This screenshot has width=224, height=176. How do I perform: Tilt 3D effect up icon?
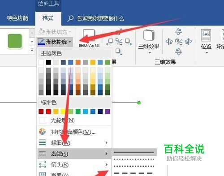(x=178, y=32)
